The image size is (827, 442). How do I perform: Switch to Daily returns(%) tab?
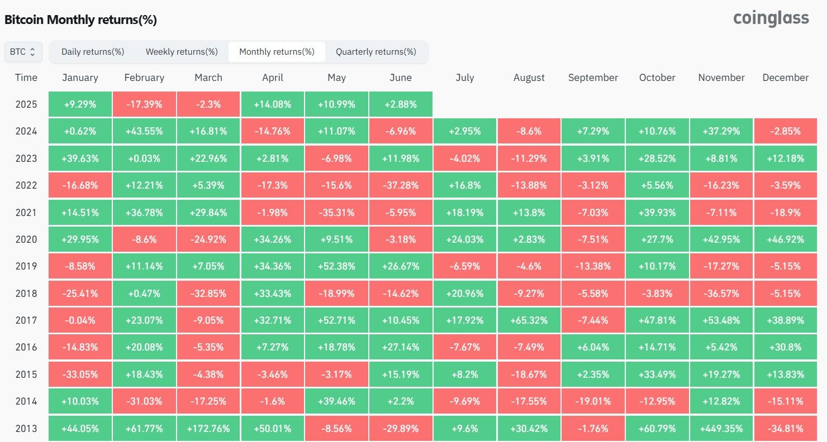[x=93, y=52]
